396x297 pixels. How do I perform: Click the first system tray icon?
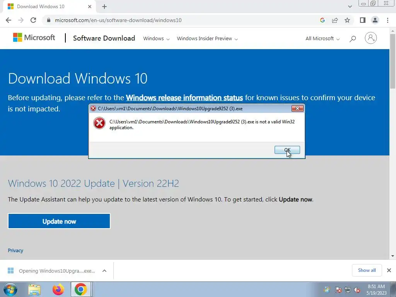327,290
